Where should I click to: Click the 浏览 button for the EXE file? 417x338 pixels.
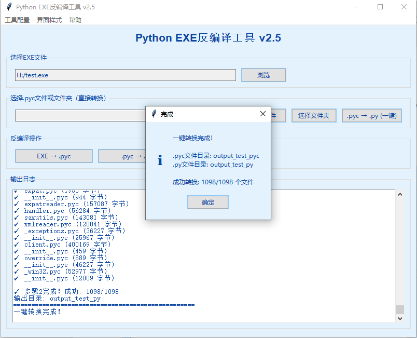pyautogui.click(x=263, y=75)
